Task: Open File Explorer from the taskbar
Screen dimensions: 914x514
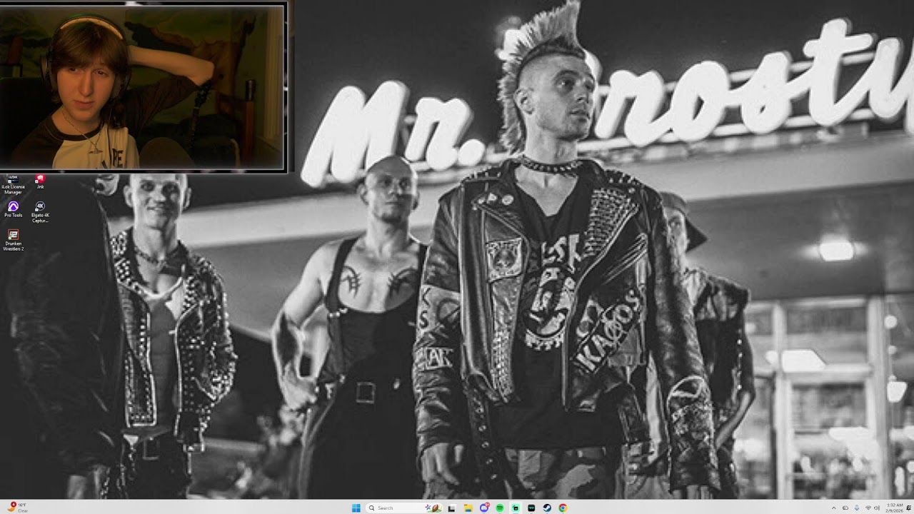Action: pos(468,508)
